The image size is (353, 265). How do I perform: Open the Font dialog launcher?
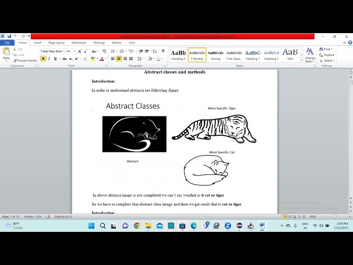tap(106, 66)
